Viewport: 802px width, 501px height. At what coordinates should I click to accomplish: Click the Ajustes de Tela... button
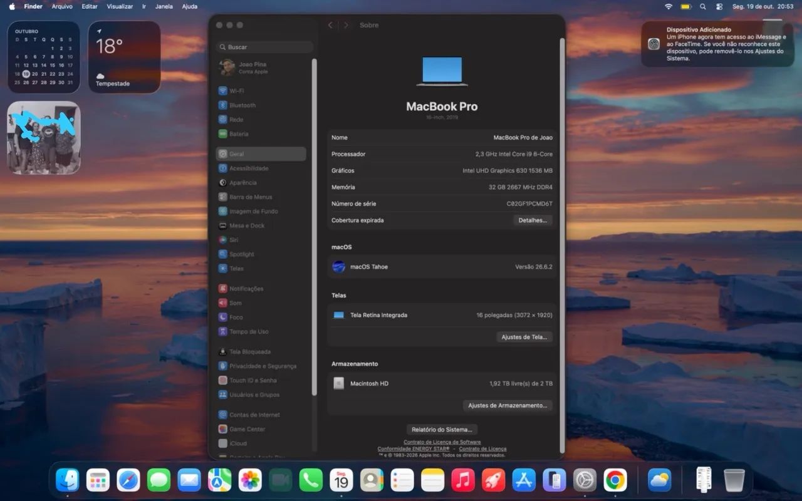(524, 337)
